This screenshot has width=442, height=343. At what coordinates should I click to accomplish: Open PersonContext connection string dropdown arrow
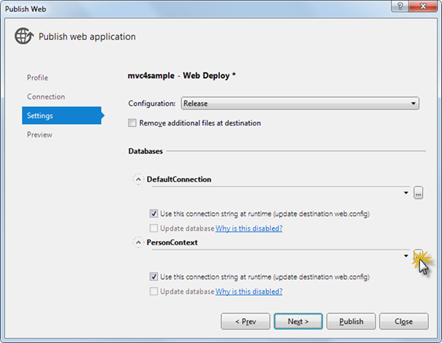point(406,256)
